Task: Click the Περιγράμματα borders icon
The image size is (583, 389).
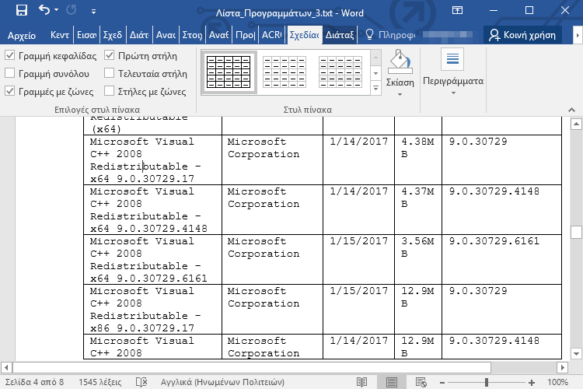Action: 452,59
